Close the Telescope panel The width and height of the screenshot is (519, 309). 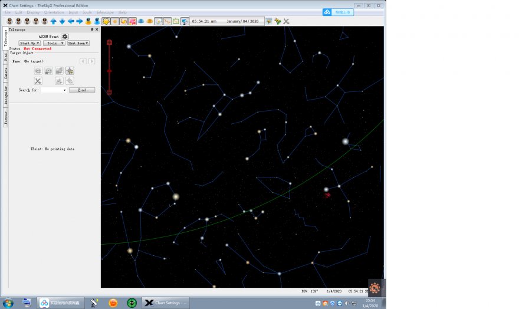tap(97, 29)
